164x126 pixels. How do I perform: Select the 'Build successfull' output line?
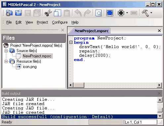tap(79, 117)
